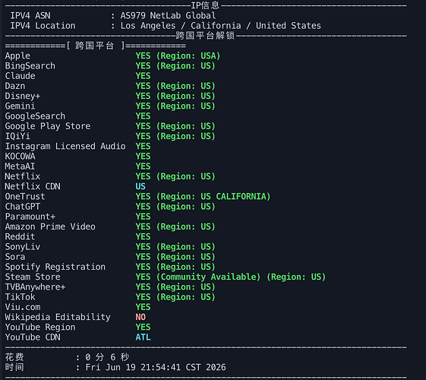Screen dimensions: 426x380
Task: Click the Netflix 'YES (Region: US)' result
Action: (x=175, y=176)
